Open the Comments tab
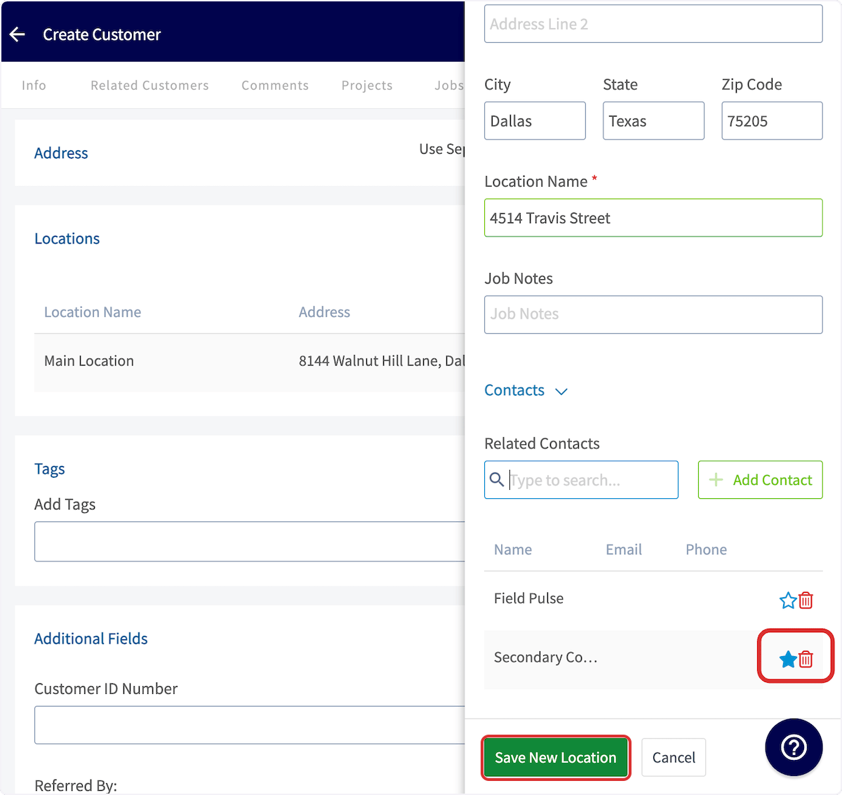 click(x=275, y=85)
